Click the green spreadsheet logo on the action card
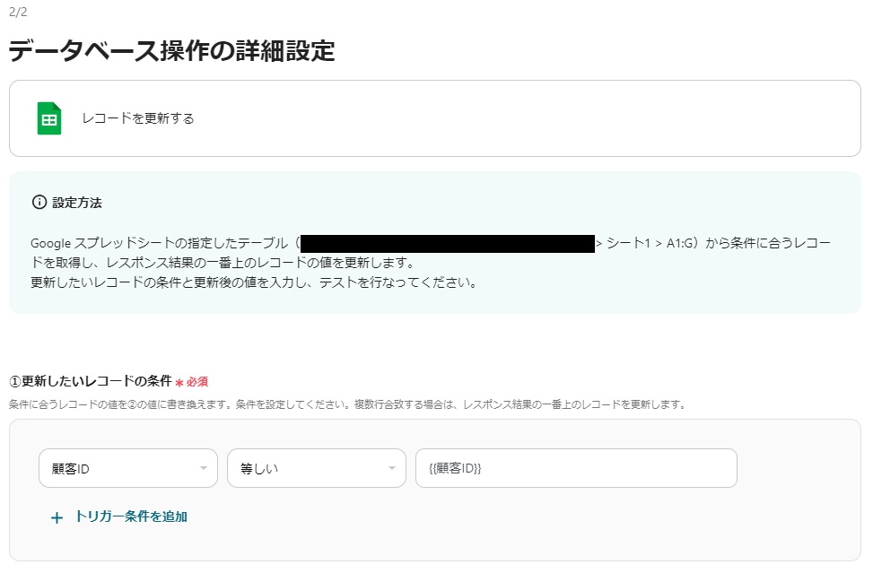This screenshot has height=573, width=873. click(x=48, y=117)
